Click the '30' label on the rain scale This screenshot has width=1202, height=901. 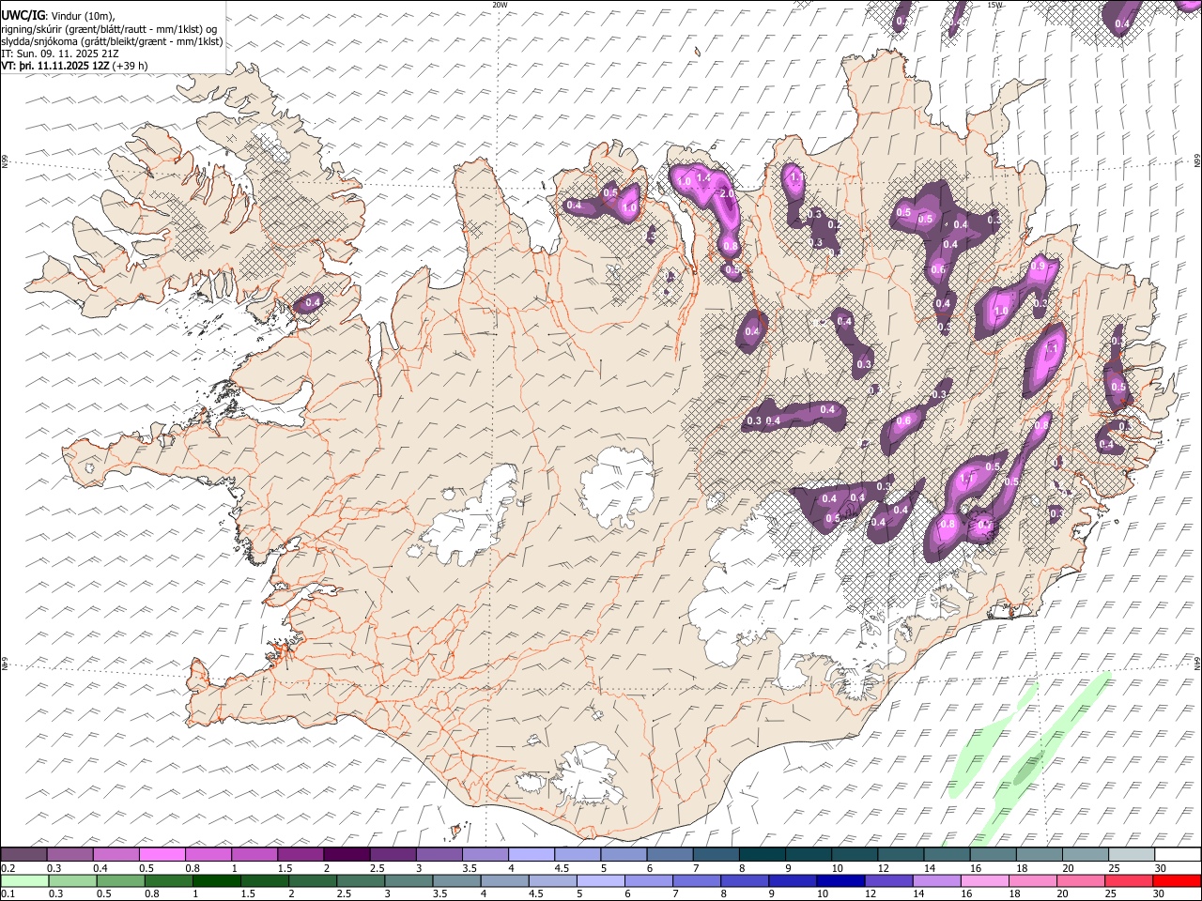coord(1158,894)
